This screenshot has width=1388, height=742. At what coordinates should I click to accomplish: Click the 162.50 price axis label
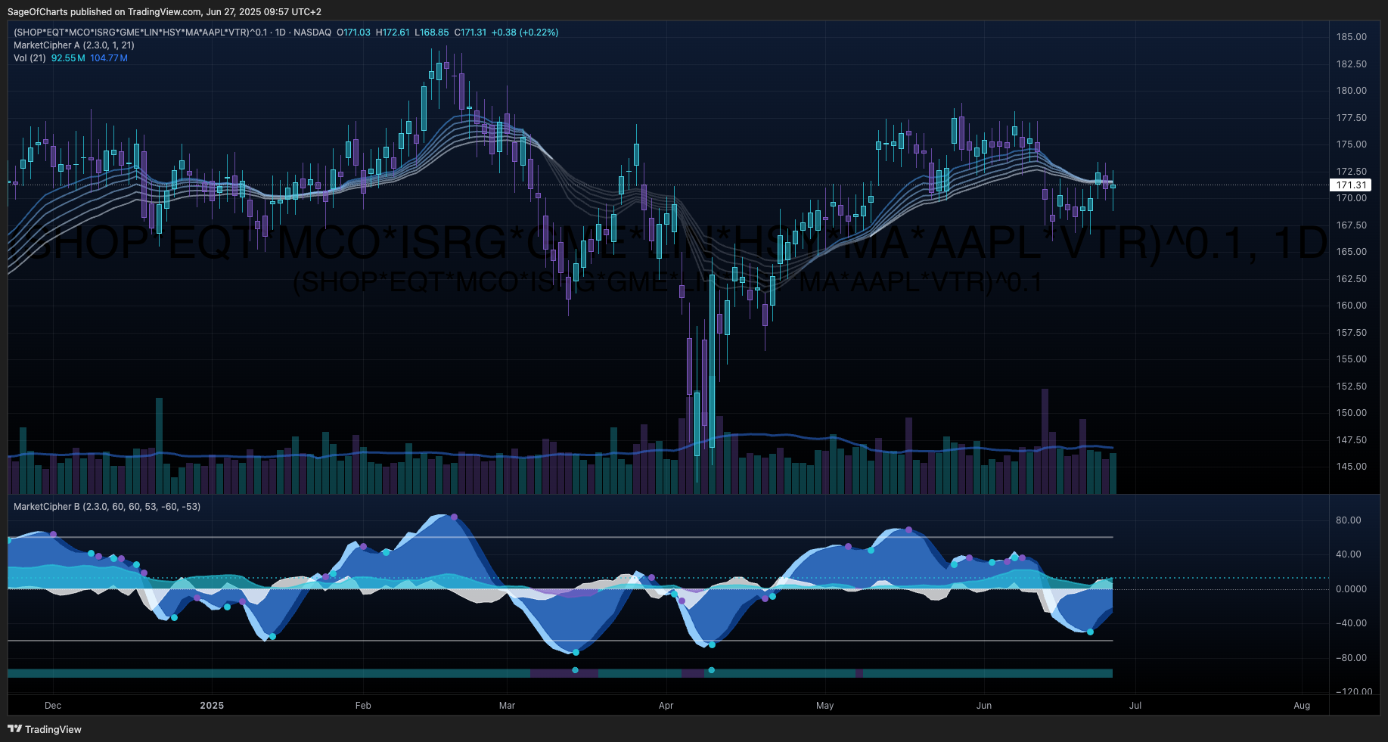point(1351,279)
